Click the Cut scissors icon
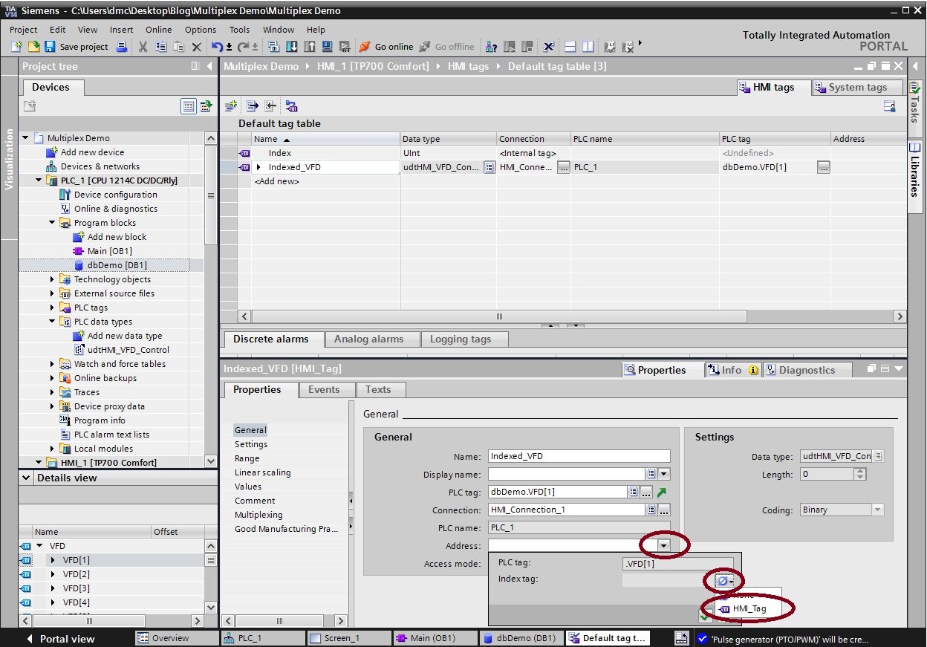 143,47
